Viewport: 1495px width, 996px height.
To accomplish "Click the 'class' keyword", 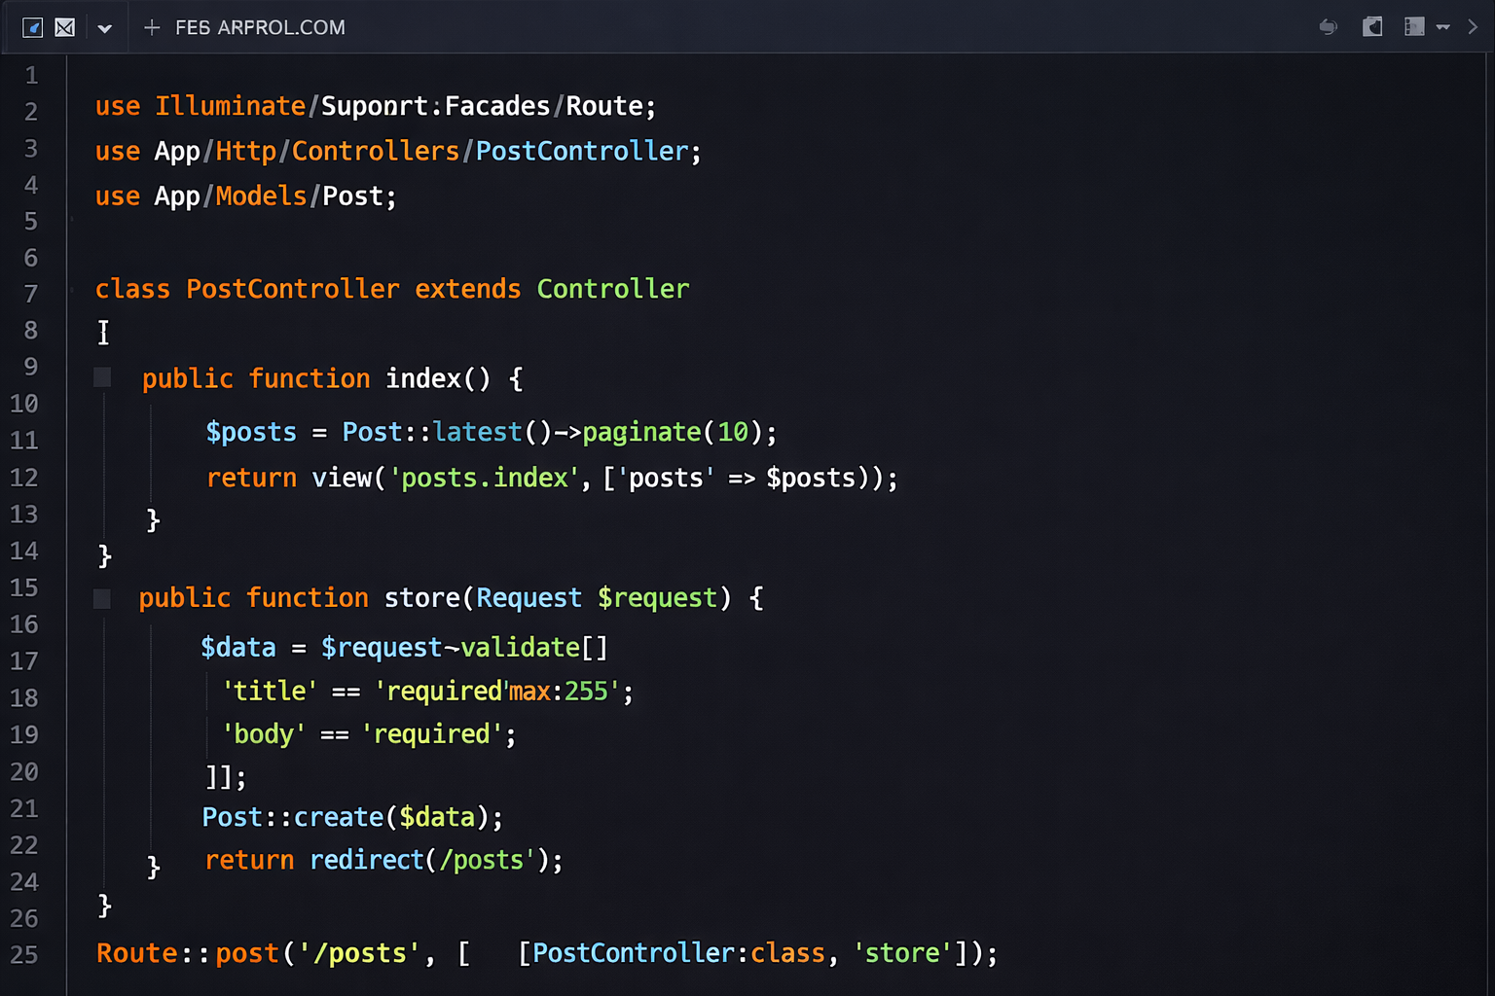I will click(x=132, y=289).
